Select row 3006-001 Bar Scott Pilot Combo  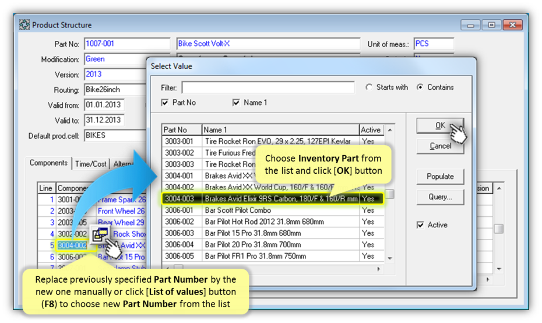[273, 210]
